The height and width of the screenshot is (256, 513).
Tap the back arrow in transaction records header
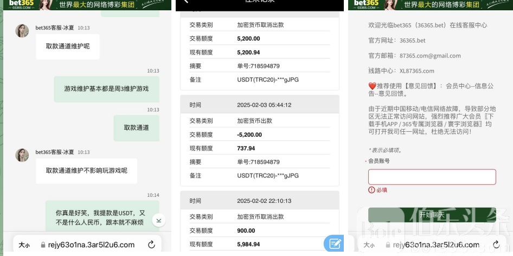coord(186,2)
